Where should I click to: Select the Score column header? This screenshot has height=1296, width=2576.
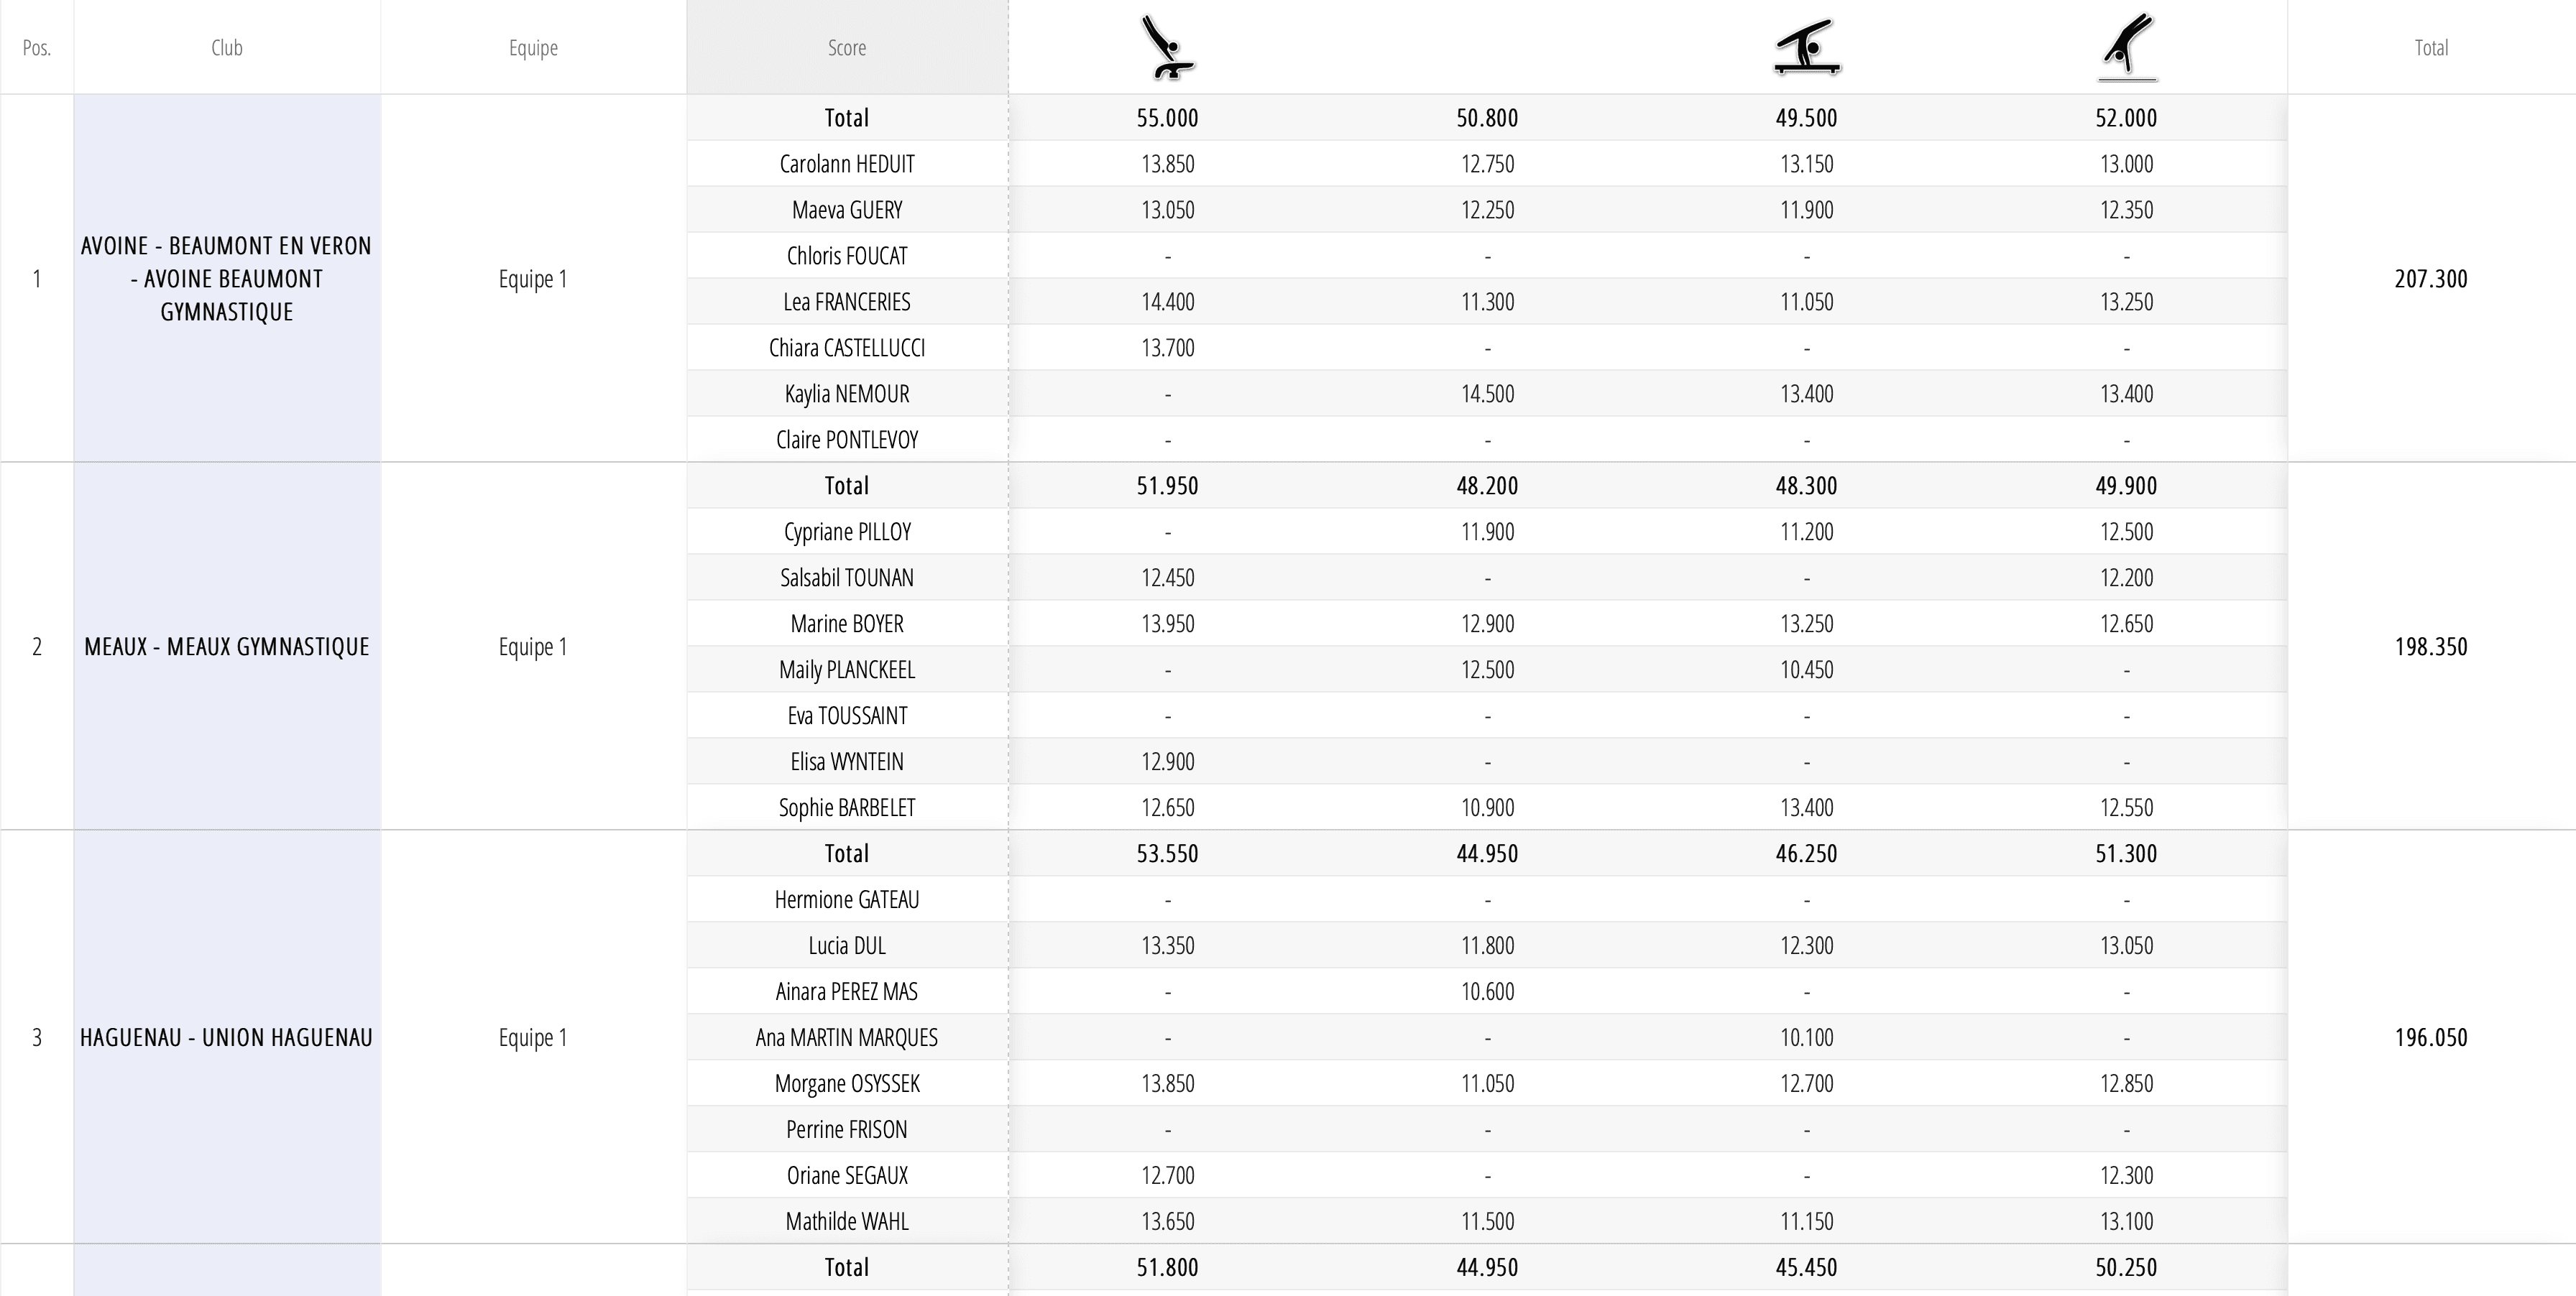click(x=846, y=48)
